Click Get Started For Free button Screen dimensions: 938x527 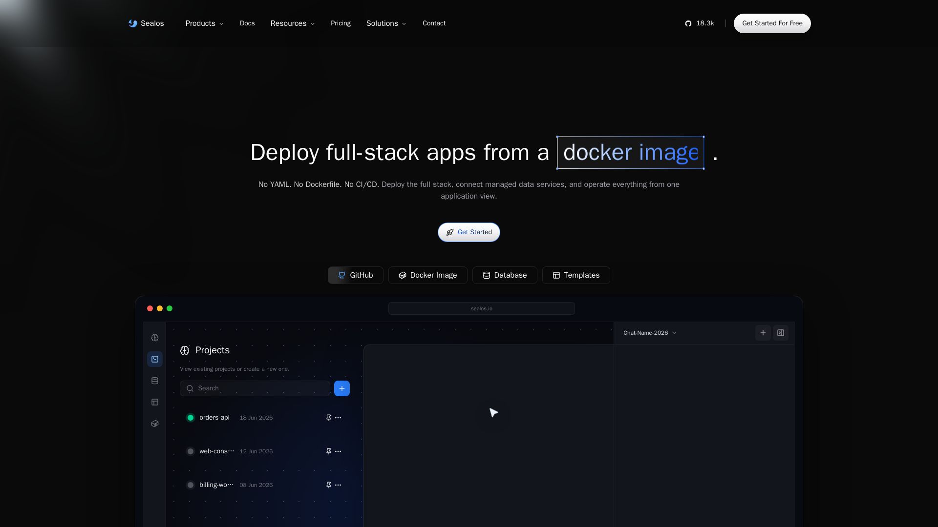click(x=772, y=23)
